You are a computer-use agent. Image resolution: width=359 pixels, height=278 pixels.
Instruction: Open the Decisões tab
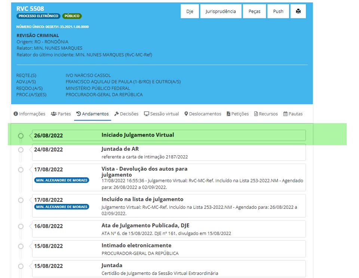(126, 114)
